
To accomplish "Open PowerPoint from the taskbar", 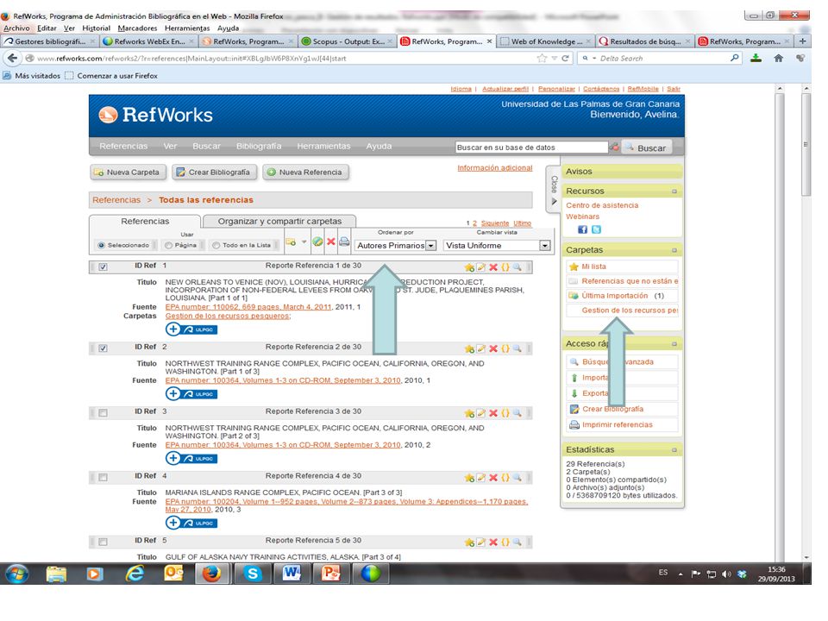I will (x=330, y=574).
